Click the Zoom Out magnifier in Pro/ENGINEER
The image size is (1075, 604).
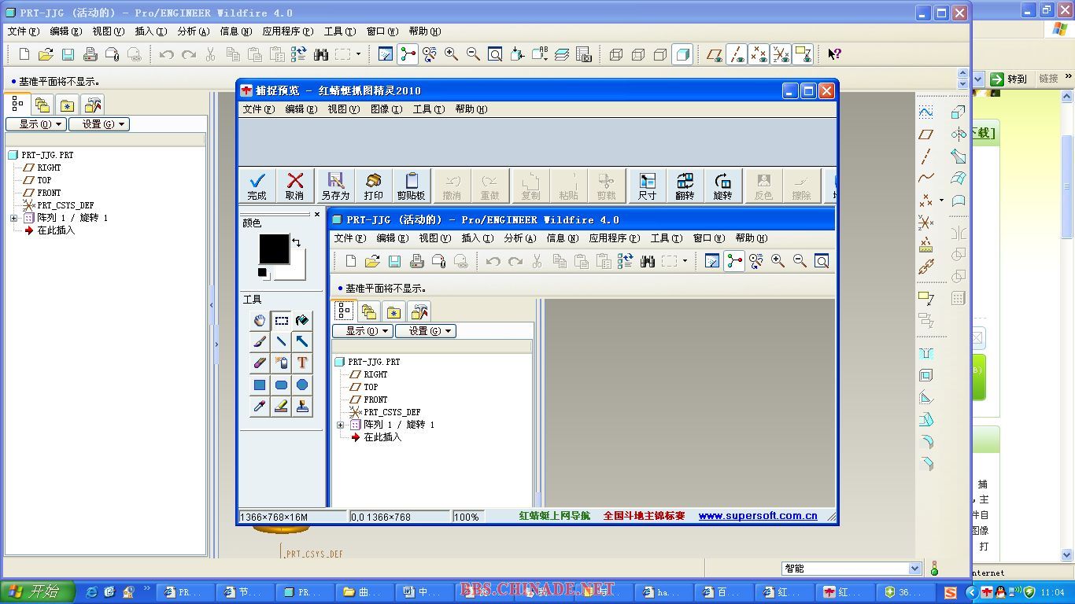point(473,54)
